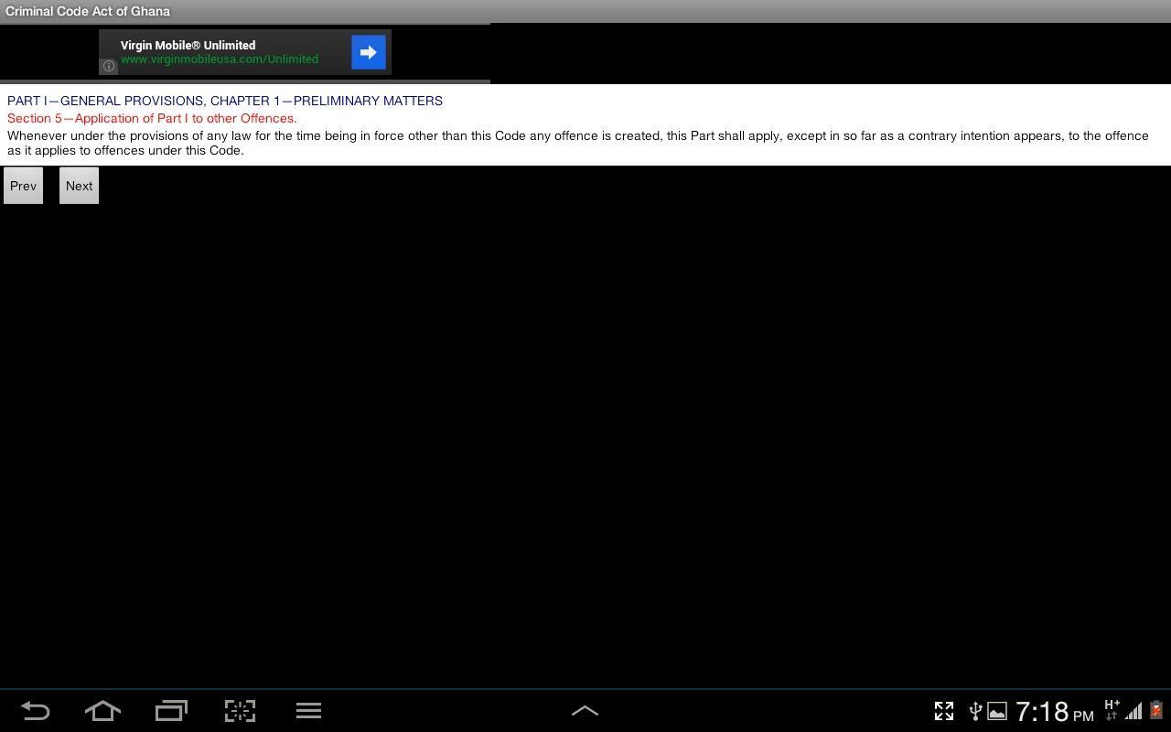Viewport: 1171px width, 732px height.
Task: Tap the screenshot capture icon
Action: coord(240,711)
